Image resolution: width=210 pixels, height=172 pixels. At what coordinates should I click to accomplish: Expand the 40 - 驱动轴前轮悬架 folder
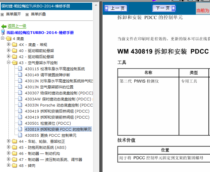point(8,50)
